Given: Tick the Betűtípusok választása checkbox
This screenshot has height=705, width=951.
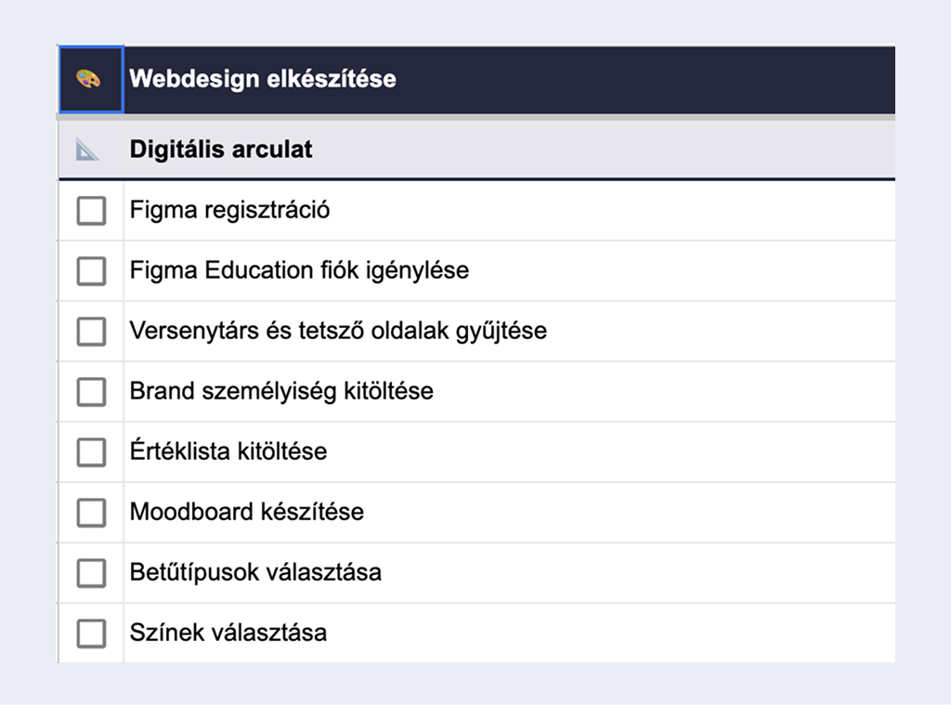Looking at the screenshot, I should click(x=91, y=573).
